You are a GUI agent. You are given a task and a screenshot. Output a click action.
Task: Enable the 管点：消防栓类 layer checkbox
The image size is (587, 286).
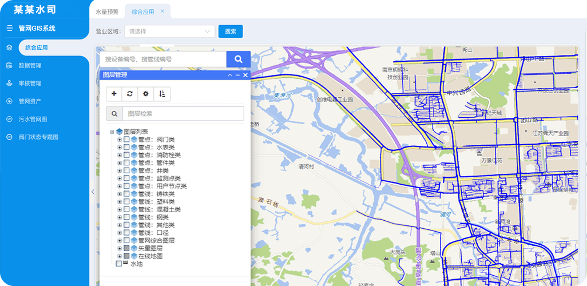(x=126, y=155)
